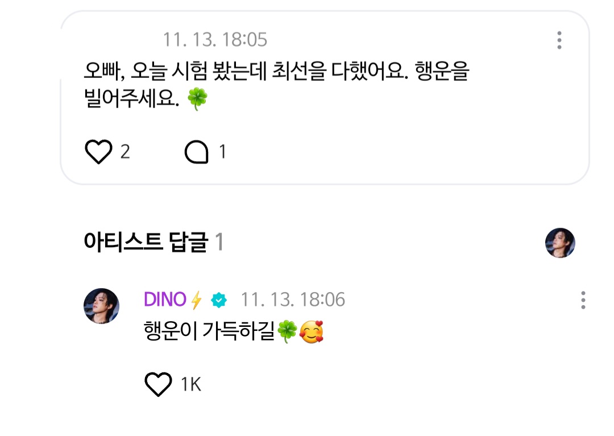Tap the fan post's like count 2

pyautogui.click(x=125, y=152)
